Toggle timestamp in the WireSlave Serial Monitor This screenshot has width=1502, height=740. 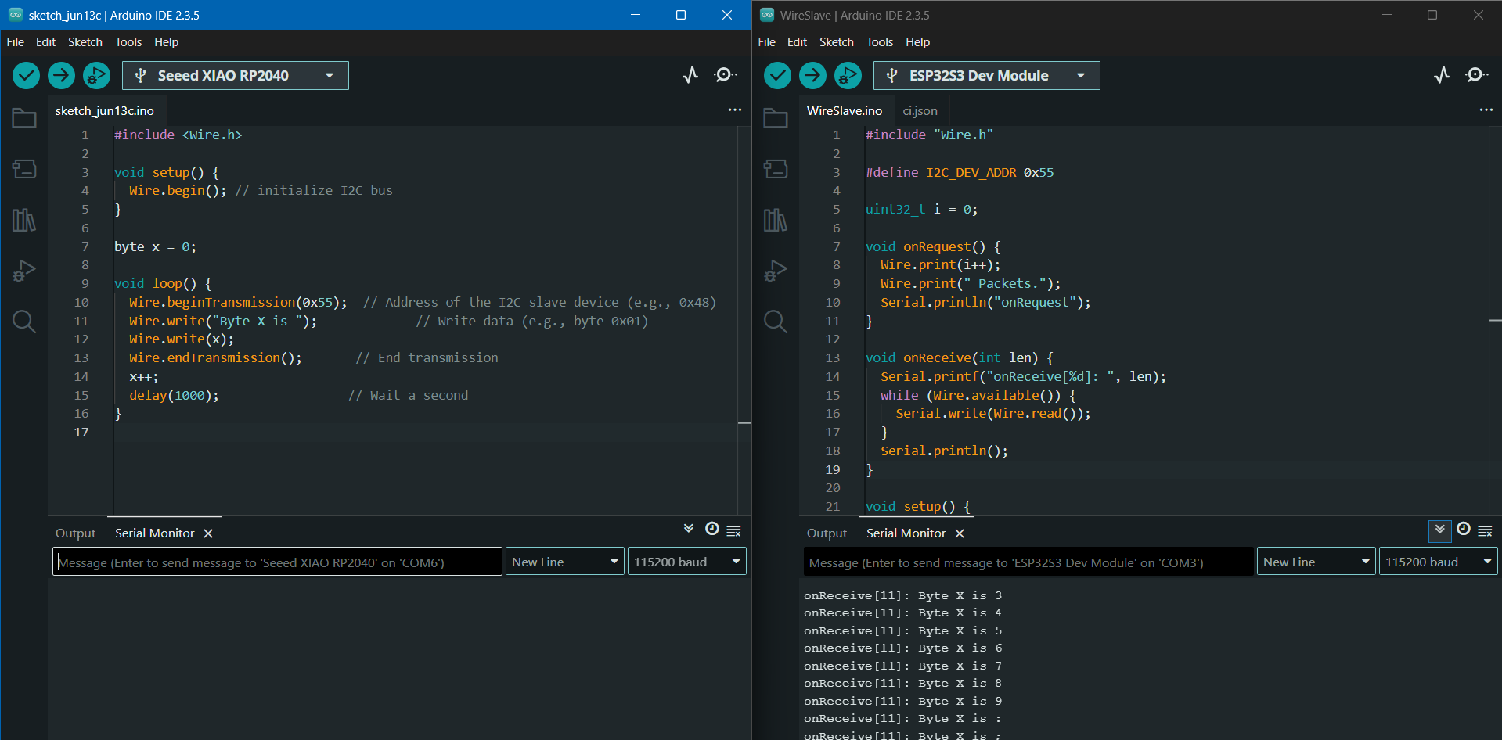[1463, 529]
